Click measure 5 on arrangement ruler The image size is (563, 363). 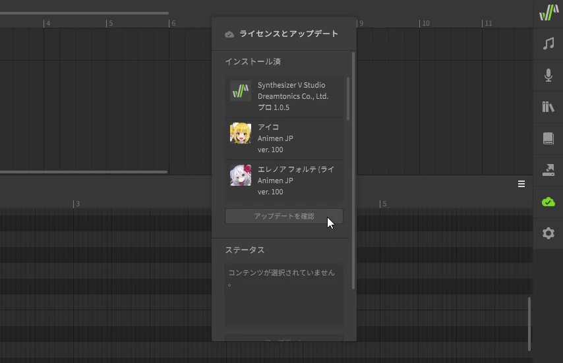pos(111,23)
